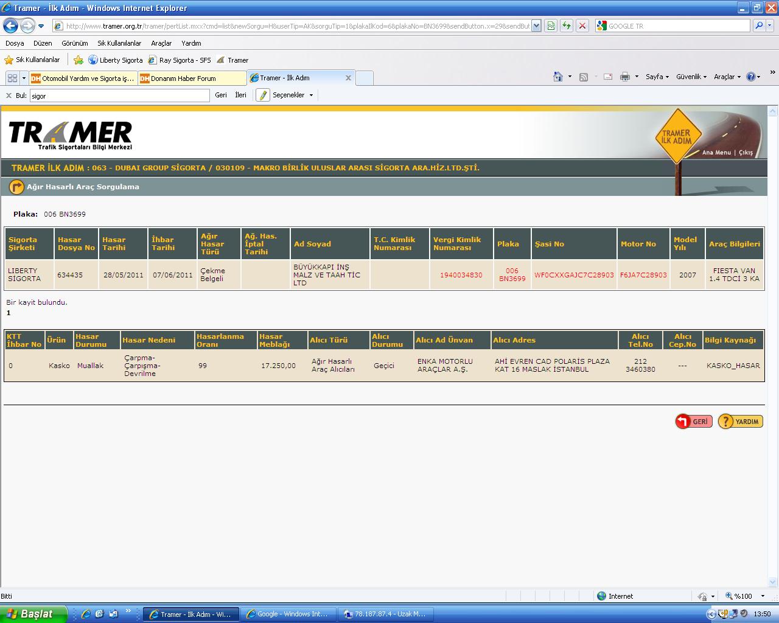This screenshot has width=779, height=623.
Task: Click the Home page icon
Action: coord(558,77)
